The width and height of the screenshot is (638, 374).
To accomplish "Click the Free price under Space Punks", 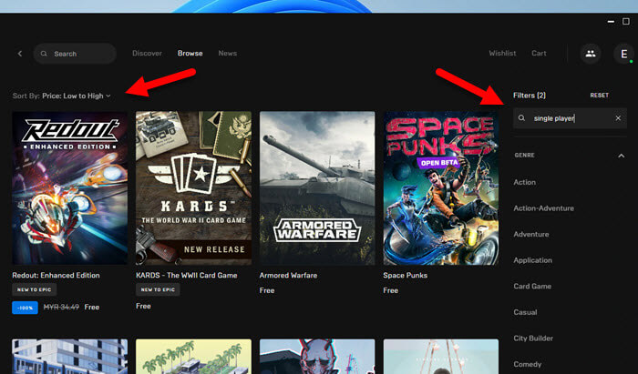I will pyautogui.click(x=391, y=290).
